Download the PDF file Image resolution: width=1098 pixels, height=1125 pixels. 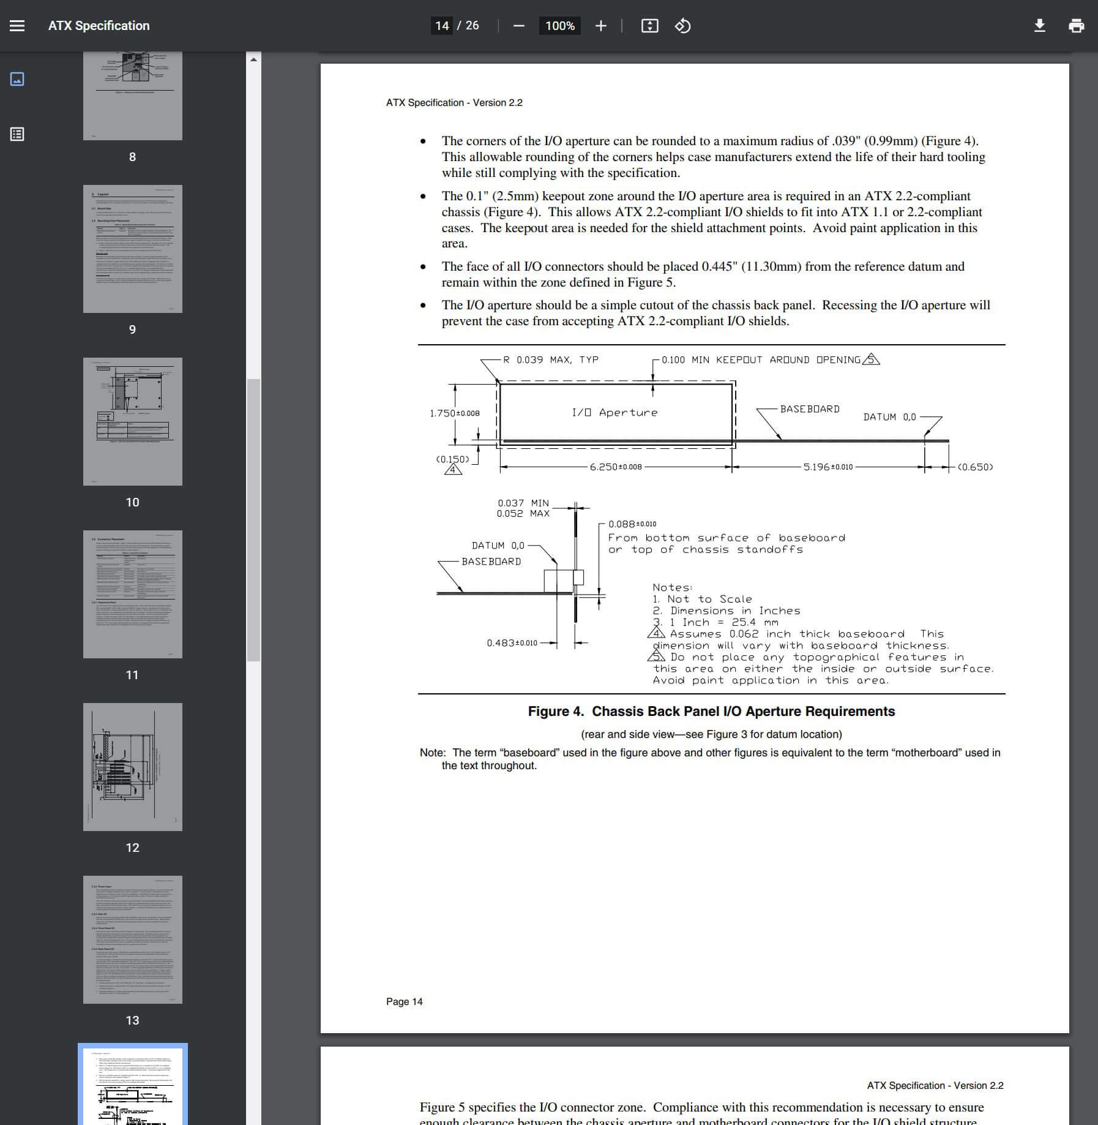1039,26
